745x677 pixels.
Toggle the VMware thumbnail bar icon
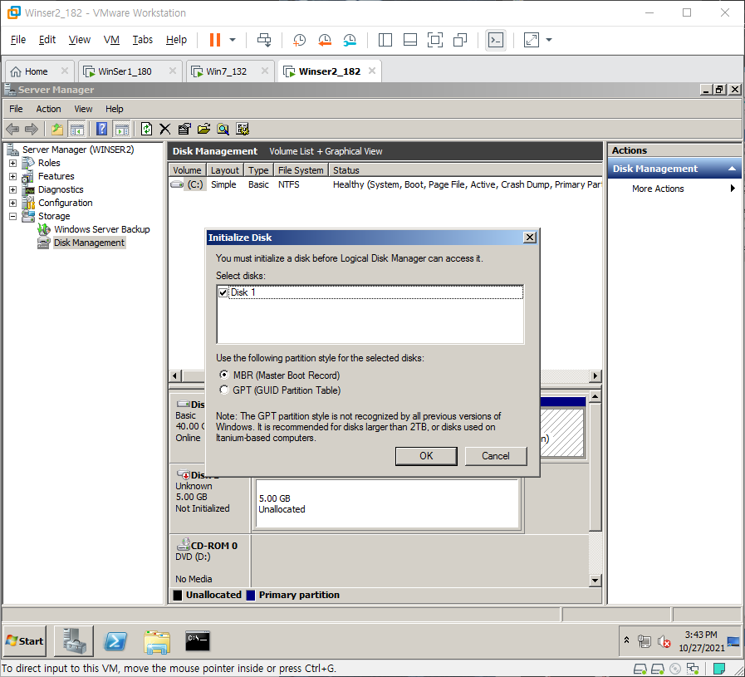410,40
